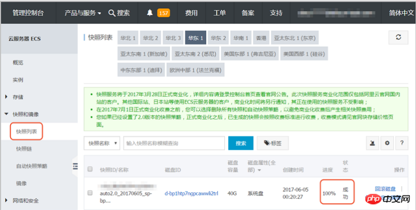
Task: Open 快照链 in the sidebar
Action: pos(24,149)
